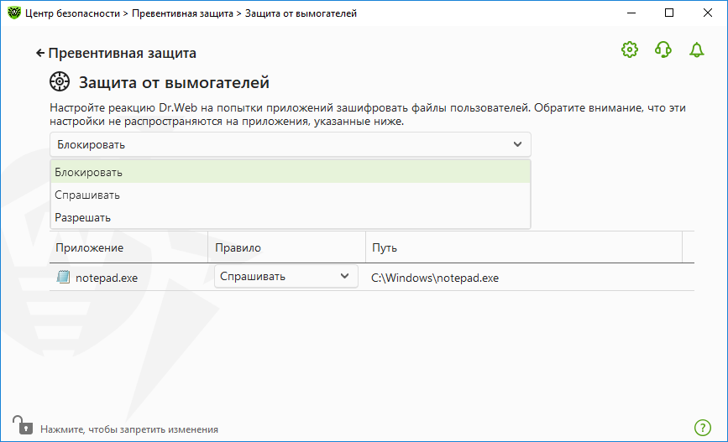Select the notepad.exe application name
Viewport: 728px width, 442px height.
[x=107, y=278]
